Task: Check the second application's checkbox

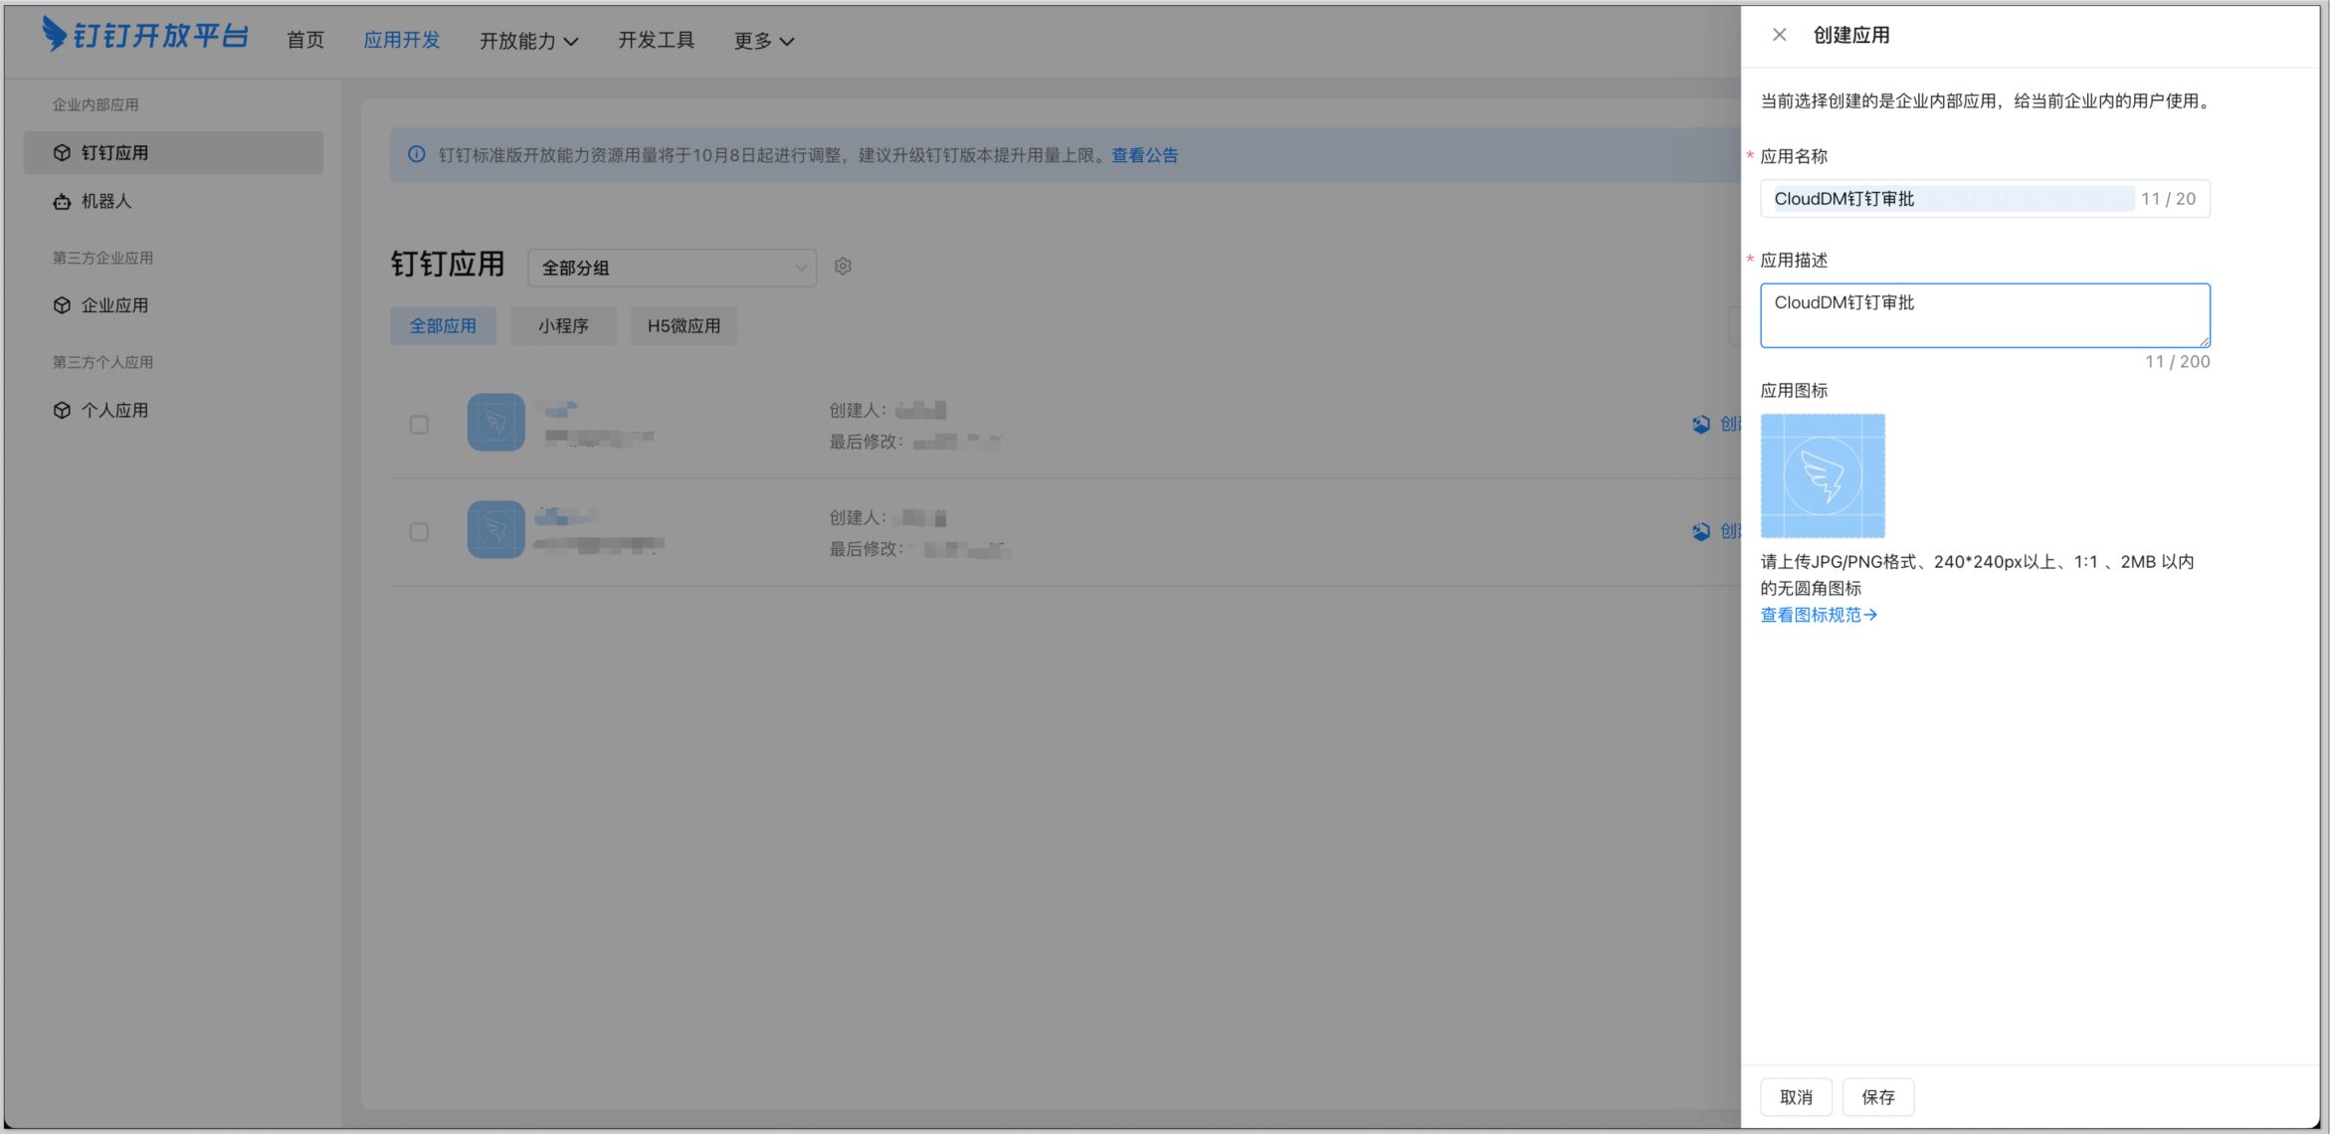Action: [419, 532]
